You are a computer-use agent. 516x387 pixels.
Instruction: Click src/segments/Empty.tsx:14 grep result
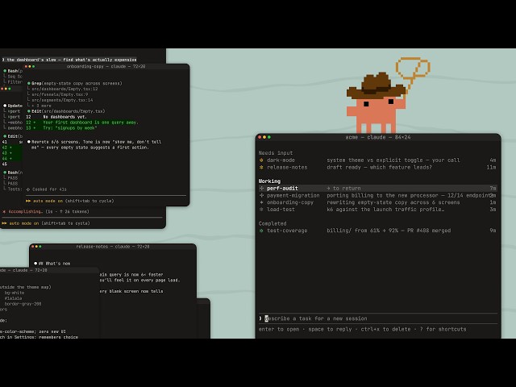coord(62,100)
